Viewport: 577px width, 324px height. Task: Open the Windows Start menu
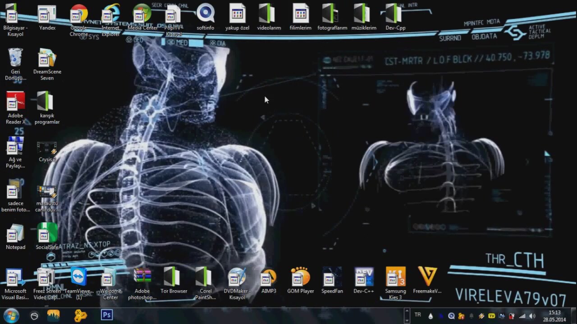pyautogui.click(x=11, y=315)
